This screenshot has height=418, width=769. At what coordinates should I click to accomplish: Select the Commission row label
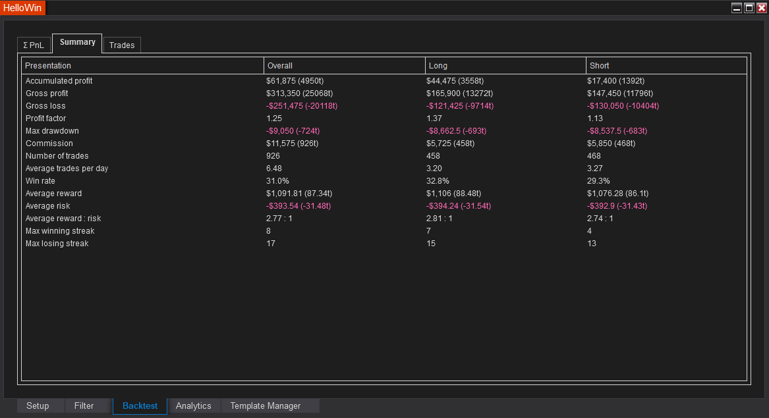point(49,143)
